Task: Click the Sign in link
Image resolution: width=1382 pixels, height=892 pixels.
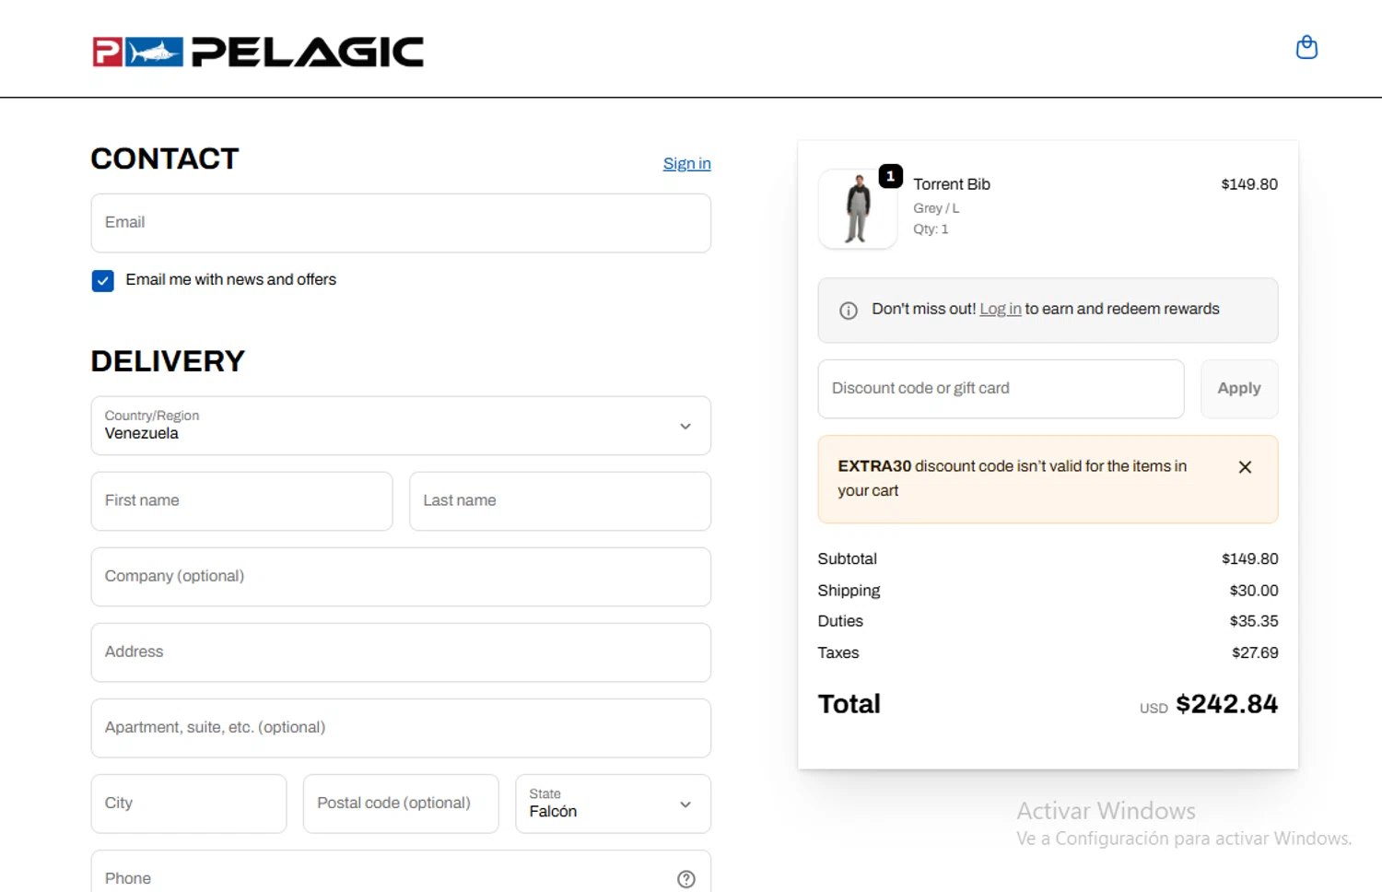Action: coord(686,163)
